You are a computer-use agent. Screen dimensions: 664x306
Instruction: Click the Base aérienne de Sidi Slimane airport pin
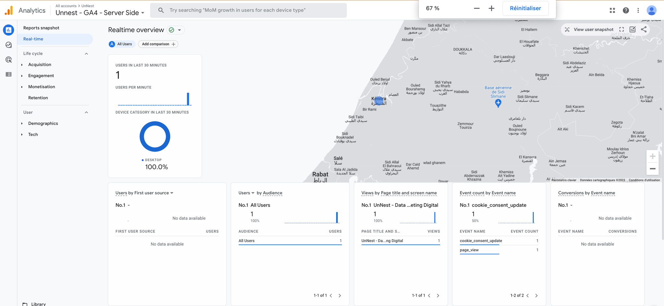(x=498, y=103)
